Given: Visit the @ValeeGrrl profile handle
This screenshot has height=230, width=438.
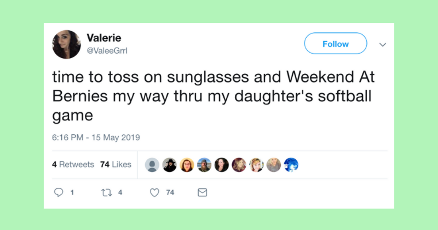Looking at the screenshot, I should coord(107,51).
